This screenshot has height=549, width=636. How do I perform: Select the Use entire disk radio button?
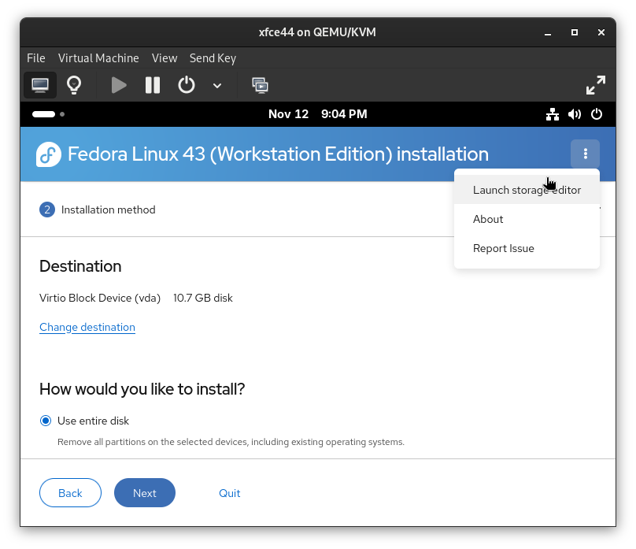click(x=46, y=421)
